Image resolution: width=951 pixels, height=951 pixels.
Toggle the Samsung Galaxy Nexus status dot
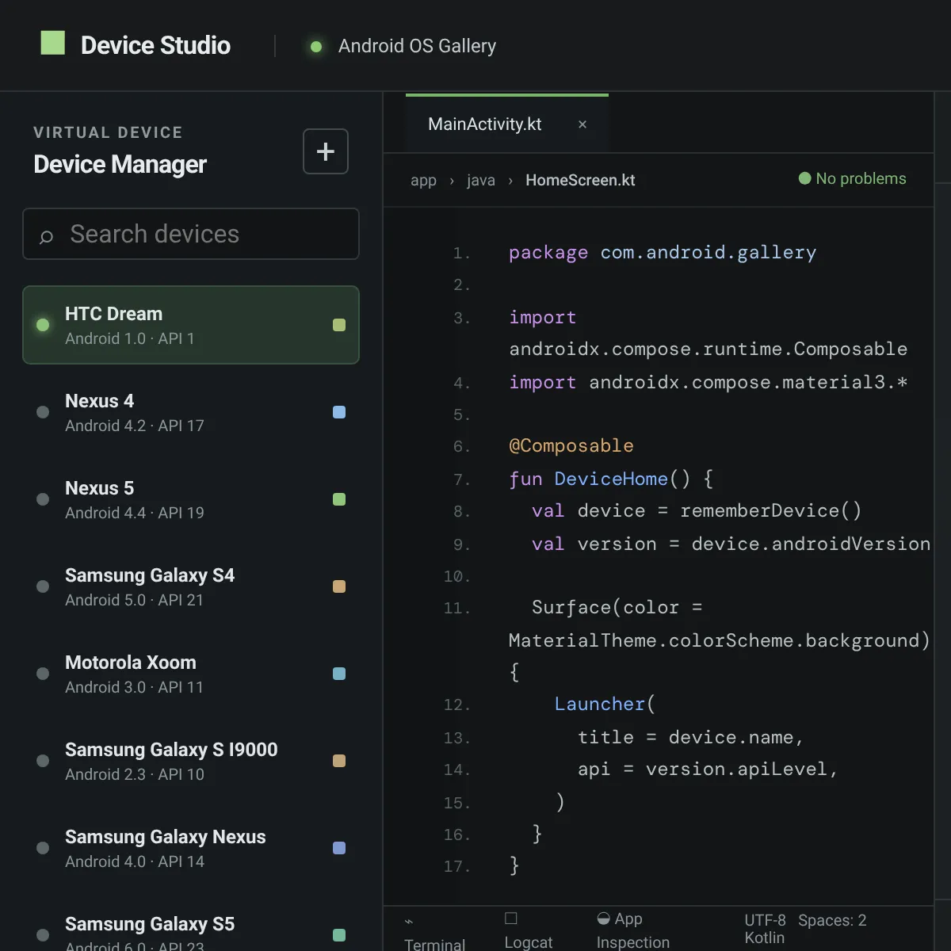coord(43,848)
